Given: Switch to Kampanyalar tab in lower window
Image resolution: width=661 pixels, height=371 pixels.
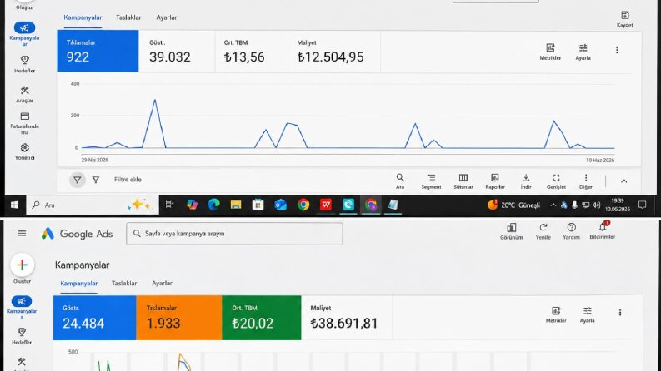Looking at the screenshot, I should point(79,284).
